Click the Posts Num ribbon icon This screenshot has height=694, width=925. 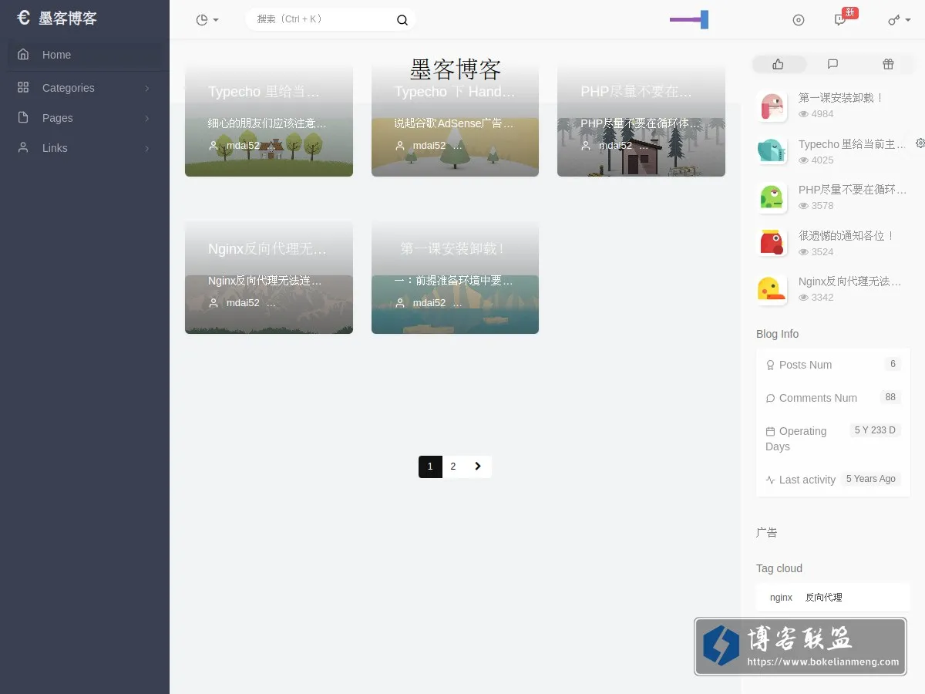click(770, 366)
